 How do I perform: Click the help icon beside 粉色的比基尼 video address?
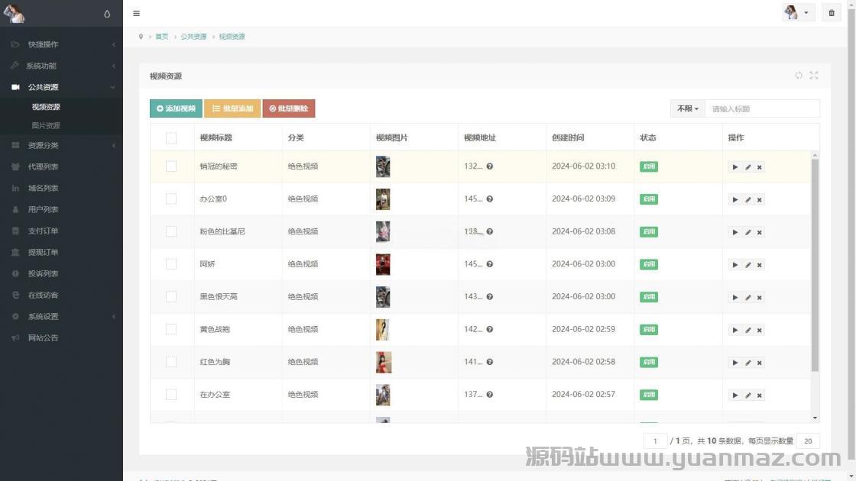click(x=490, y=231)
